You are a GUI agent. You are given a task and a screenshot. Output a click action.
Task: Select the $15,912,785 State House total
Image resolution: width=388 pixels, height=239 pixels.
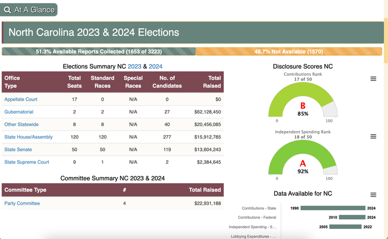point(208,137)
